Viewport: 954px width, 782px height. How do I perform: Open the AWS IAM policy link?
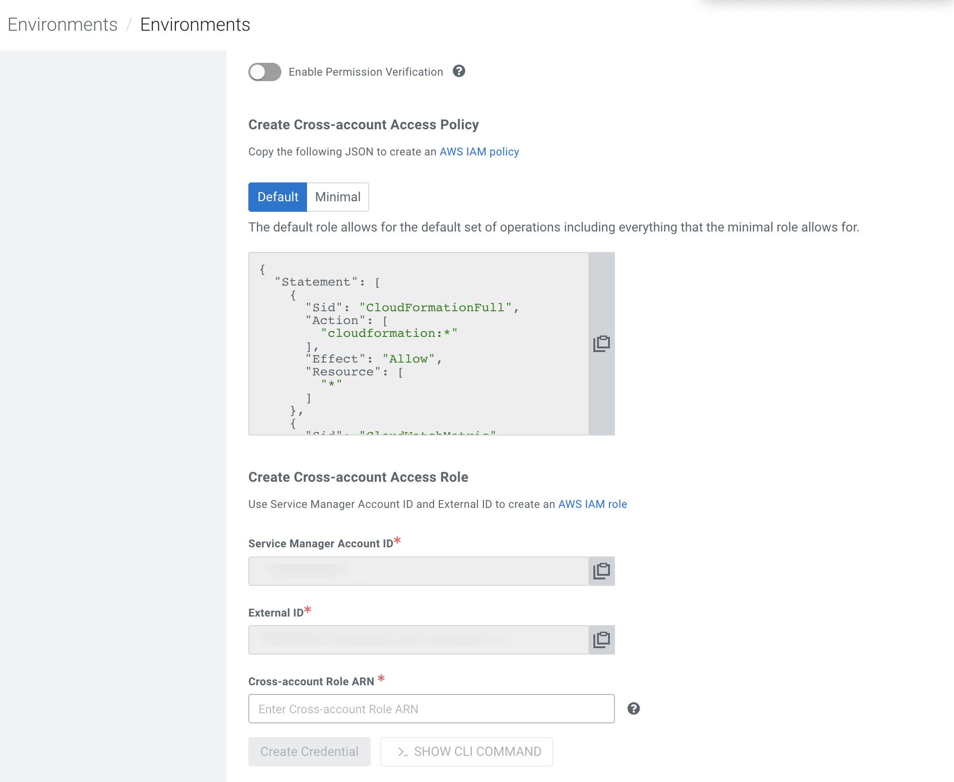[479, 152]
